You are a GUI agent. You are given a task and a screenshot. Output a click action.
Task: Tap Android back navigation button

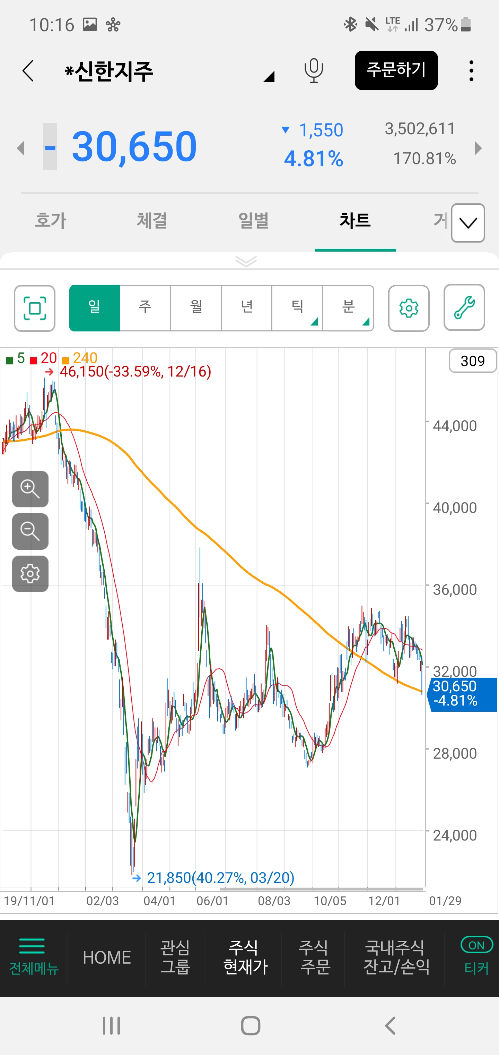click(x=390, y=1026)
